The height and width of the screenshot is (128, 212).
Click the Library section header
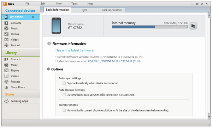(x=11, y=53)
